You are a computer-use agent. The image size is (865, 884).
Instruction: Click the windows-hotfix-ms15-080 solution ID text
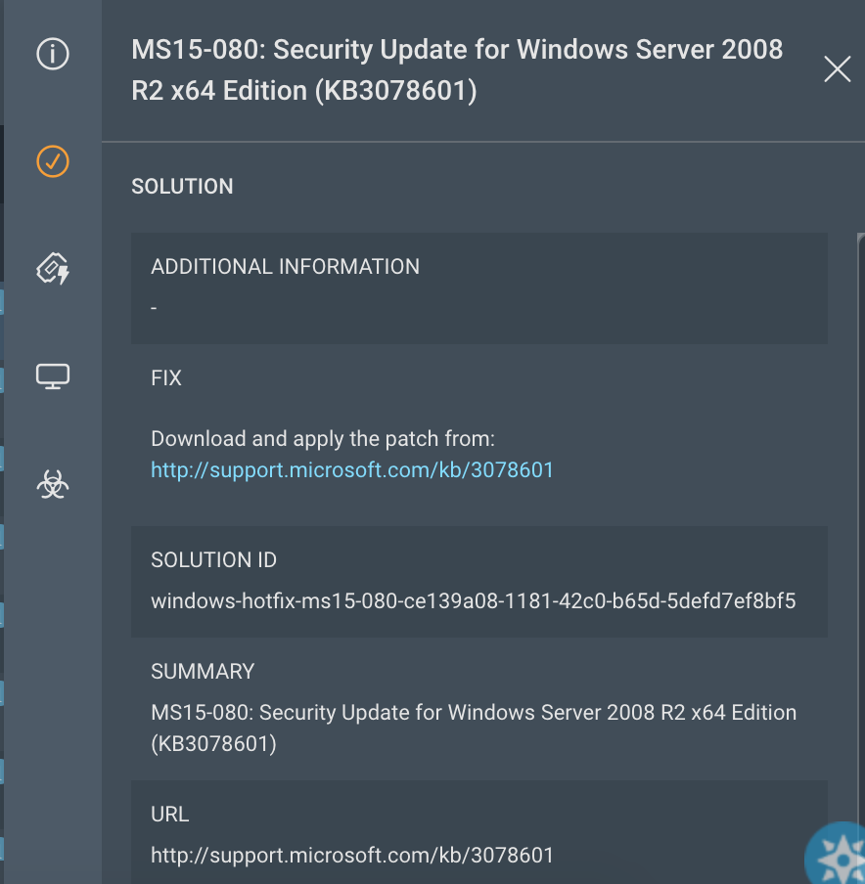tap(473, 601)
